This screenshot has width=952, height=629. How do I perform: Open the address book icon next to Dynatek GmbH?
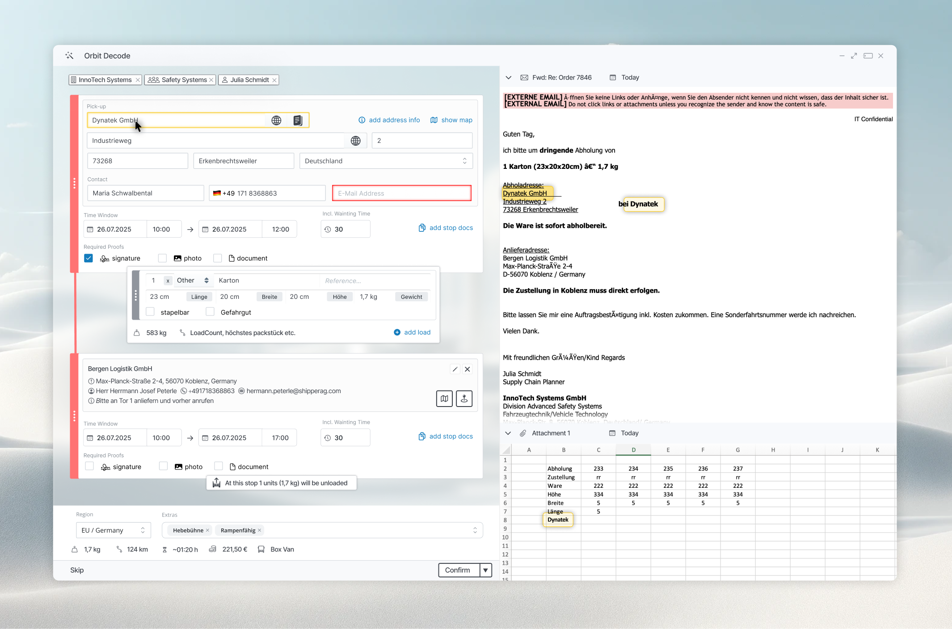click(x=298, y=120)
